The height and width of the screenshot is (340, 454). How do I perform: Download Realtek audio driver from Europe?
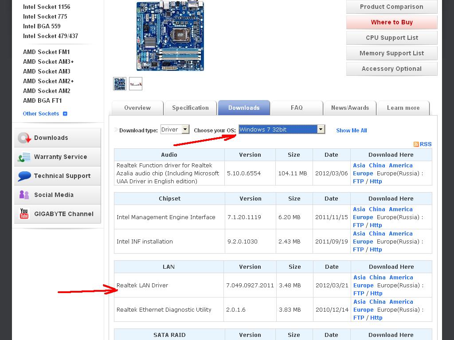(363, 174)
